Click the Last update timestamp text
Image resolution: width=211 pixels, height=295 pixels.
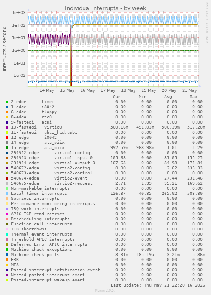click(158, 285)
